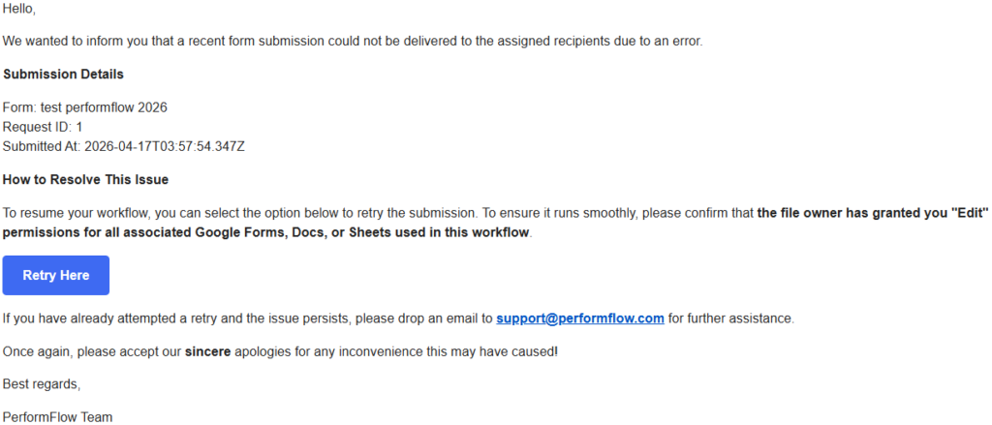Open the support@performflow.com email link
This screenshot has width=992, height=425.
579,319
